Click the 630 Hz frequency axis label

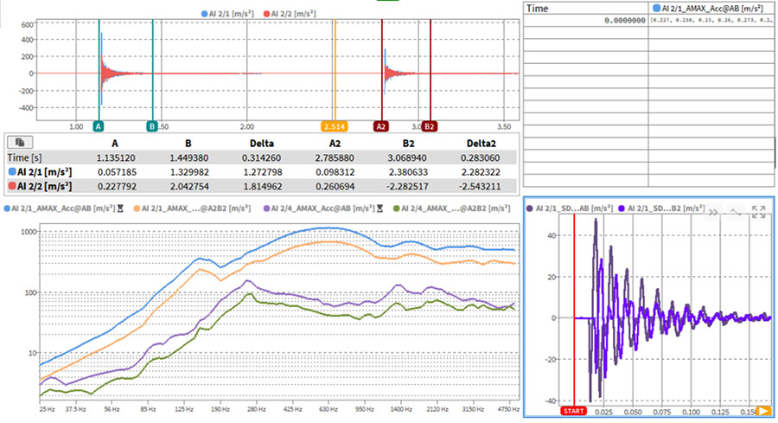pyautogui.click(x=328, y=410)
